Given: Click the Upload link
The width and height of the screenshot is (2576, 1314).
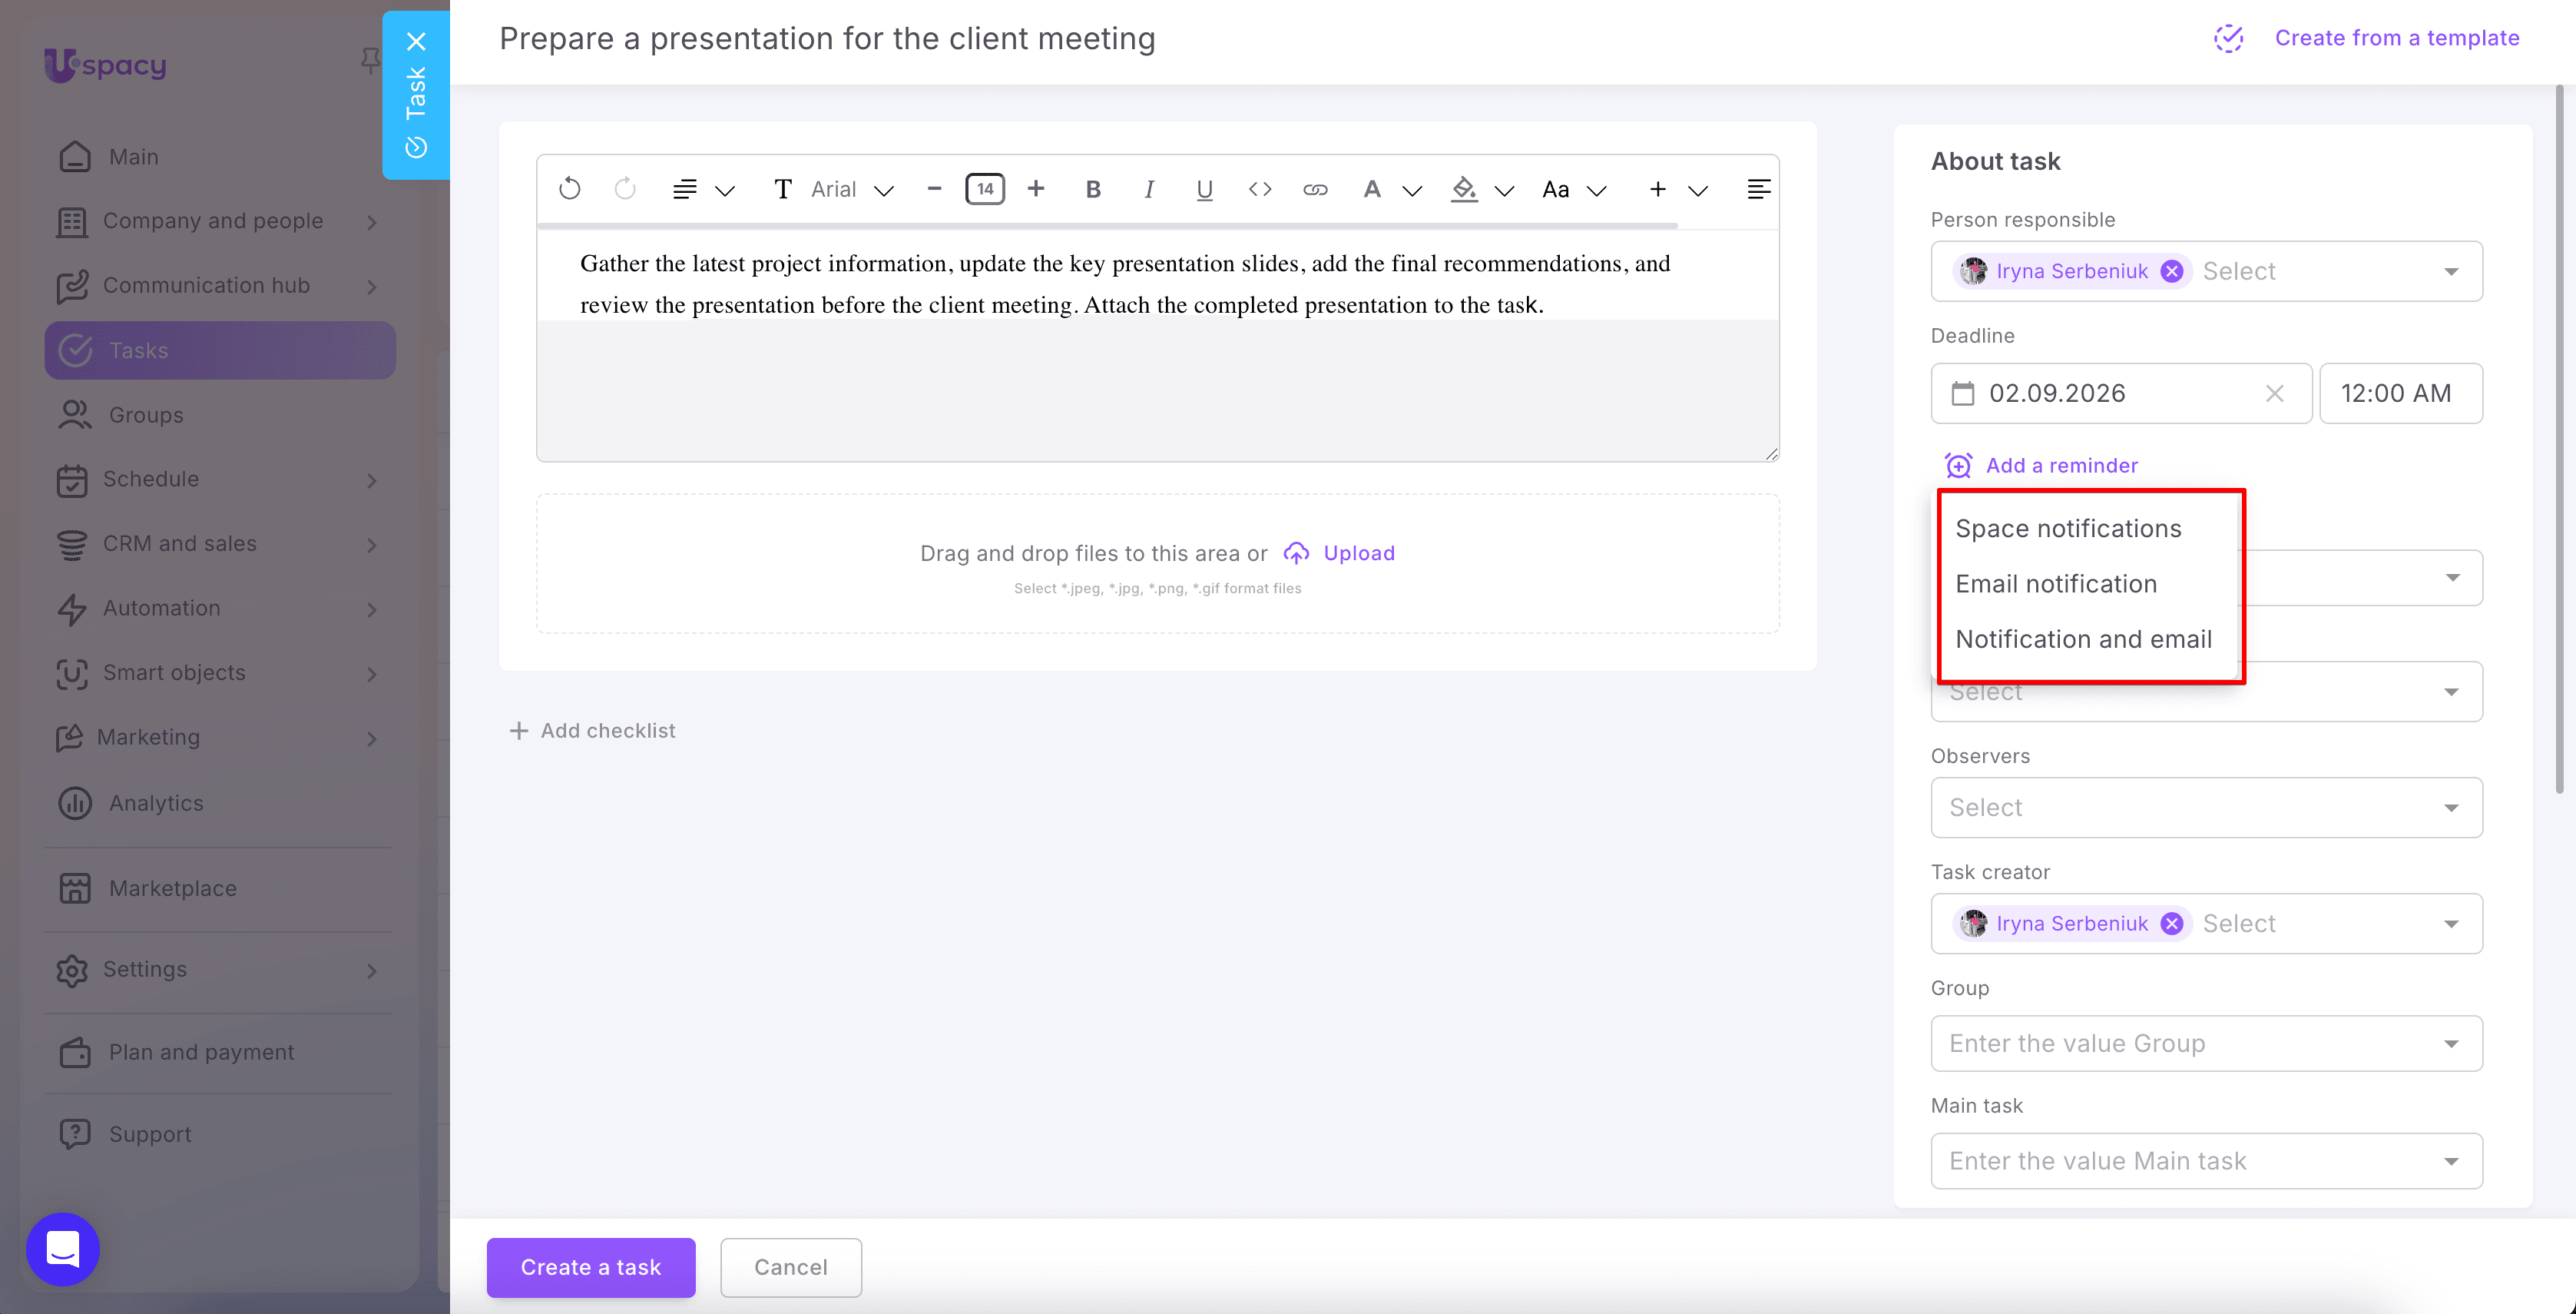Looking at the screenshot, I should 1359,553.
